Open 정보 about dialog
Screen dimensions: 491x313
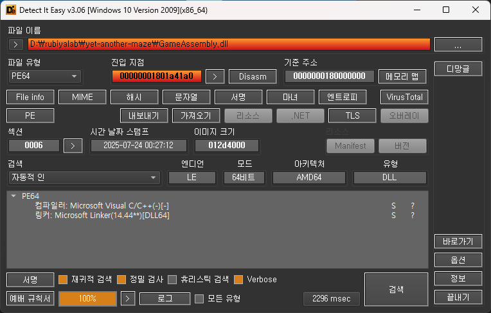(458, 278)
